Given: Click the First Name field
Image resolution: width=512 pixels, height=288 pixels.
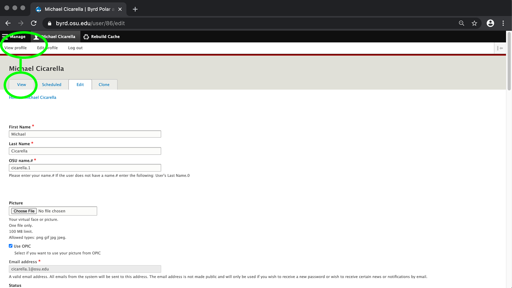Looking at the screenshot, I should [x=85, y=134].
